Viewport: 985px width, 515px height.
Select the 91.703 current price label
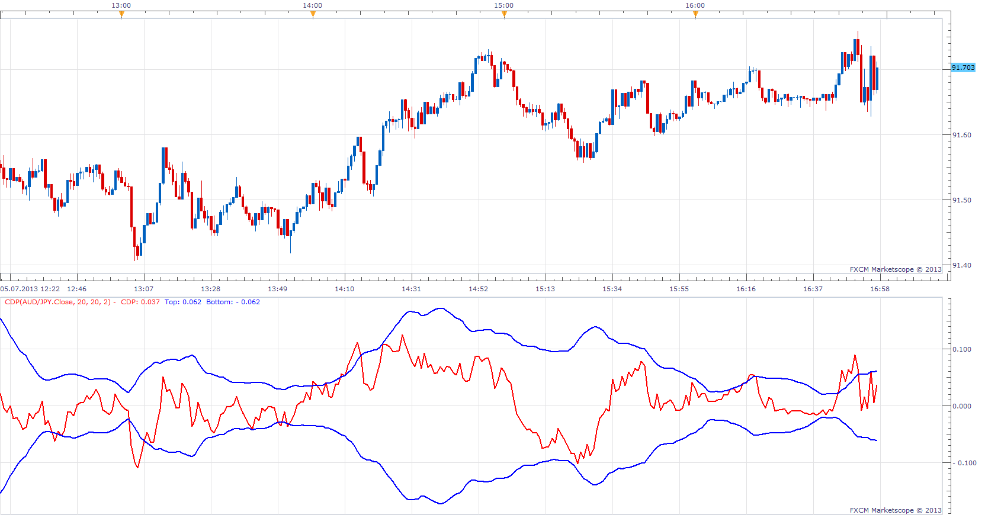(x=963, y=67)
